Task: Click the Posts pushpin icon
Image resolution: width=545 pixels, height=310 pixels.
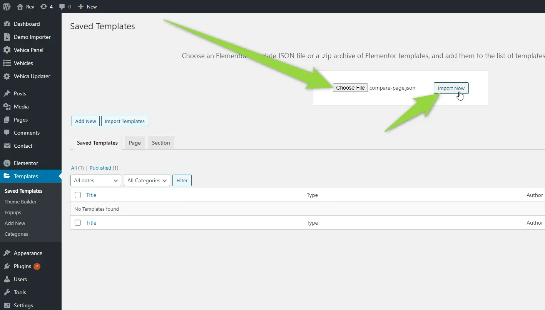Action: tap(7, 93)
